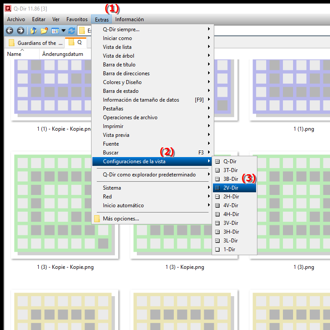Click the Q-Dir application icon in title bar

click(x=8, y=8)
